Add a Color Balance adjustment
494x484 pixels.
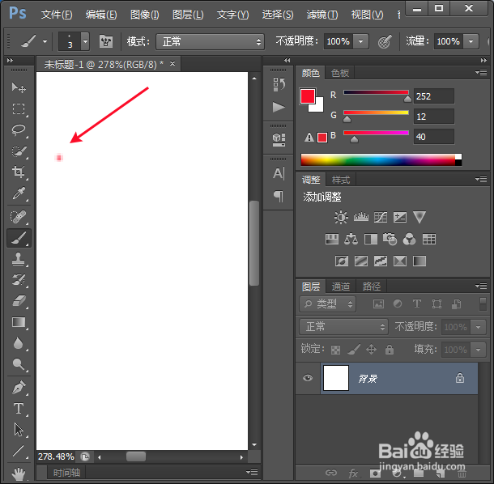click(351, 240)
